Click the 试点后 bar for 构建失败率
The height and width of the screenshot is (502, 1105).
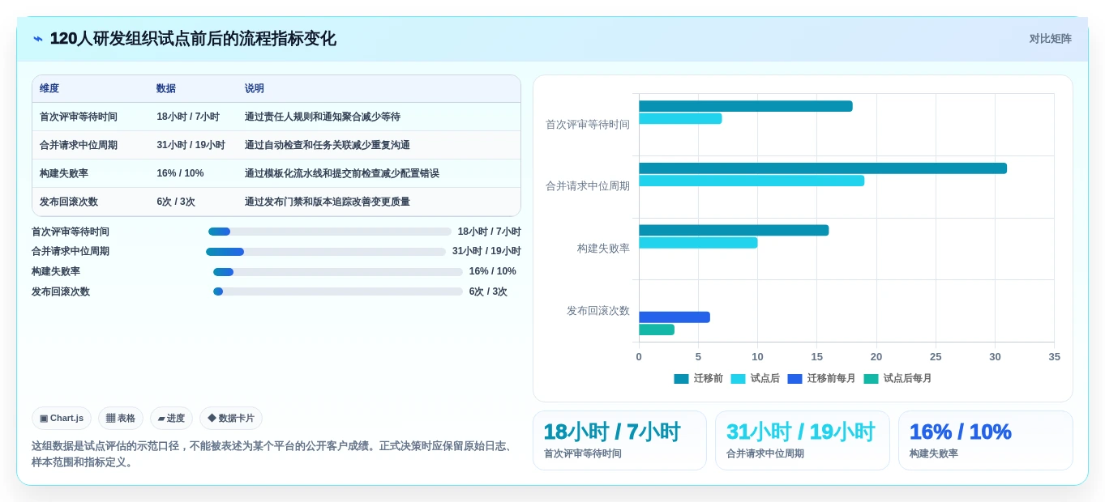pos(698,243)
